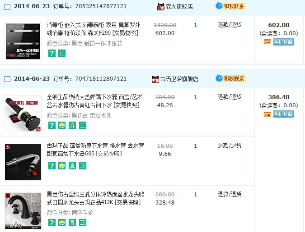
Task: Contact 古玛卫浴旗舰店 via 和我联系 button
Action: tap(230, 78)
